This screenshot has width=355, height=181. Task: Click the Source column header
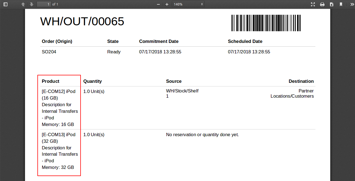pyautogui.click(x=174, y=81)
